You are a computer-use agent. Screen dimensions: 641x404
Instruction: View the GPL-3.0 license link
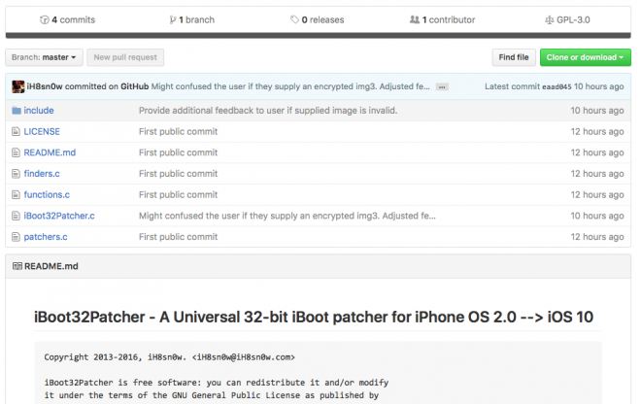pos(567,19)
